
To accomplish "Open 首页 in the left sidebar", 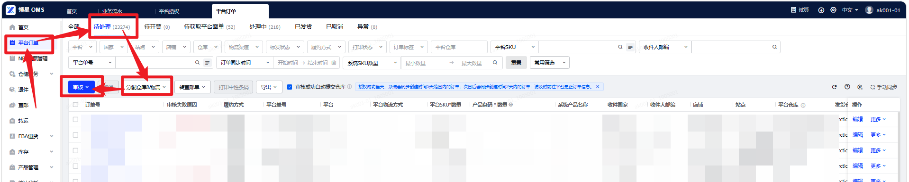I will (x=23, y=27).
